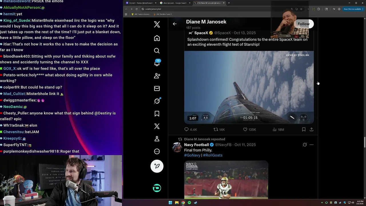This screenshot has width=366, height=206.
Task: Open the Navy Football account name
Action: click(196, 145)
